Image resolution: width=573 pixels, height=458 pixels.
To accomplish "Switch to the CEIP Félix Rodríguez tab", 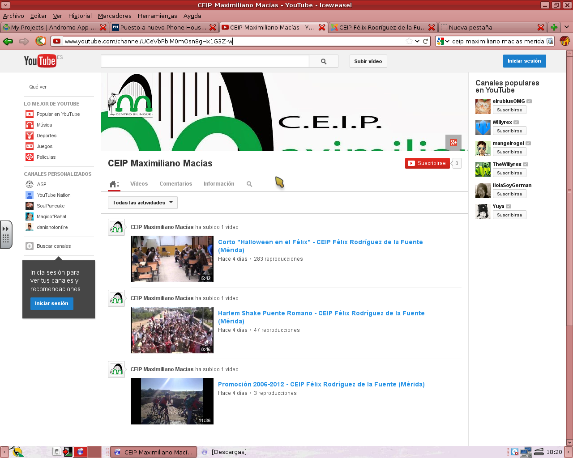I will point(383,27).
